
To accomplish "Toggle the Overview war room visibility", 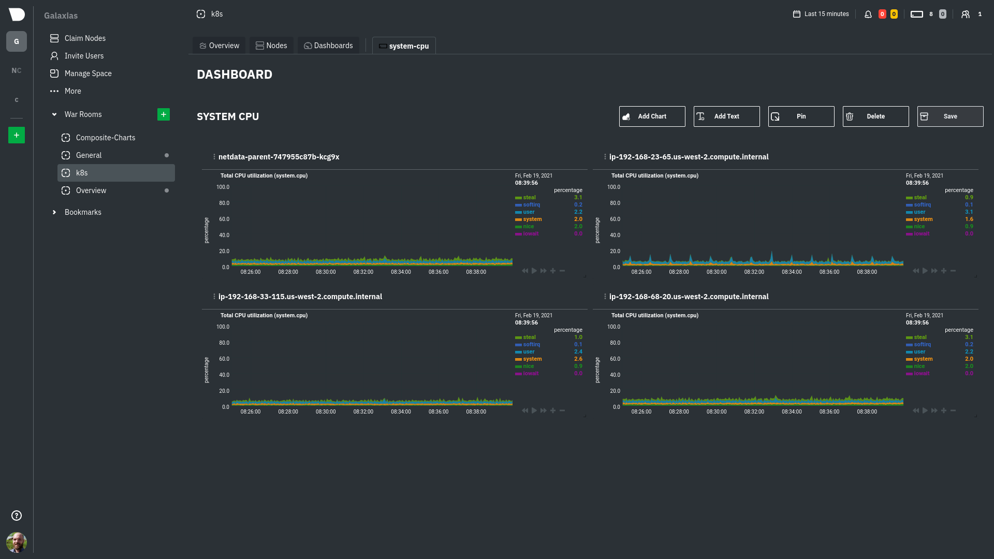I will tap(167, 190).
